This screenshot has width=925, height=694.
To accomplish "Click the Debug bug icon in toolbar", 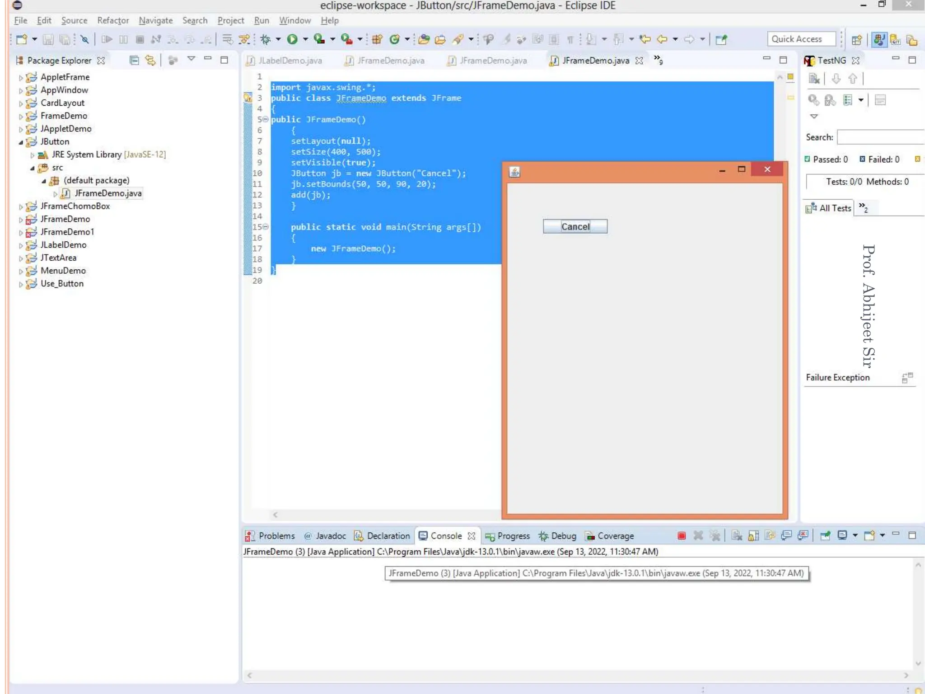I will click(266, 39).
